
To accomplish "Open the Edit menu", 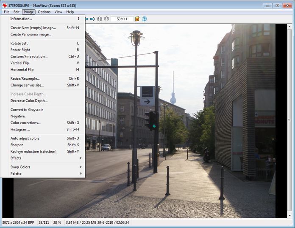I will coord(17,12).
